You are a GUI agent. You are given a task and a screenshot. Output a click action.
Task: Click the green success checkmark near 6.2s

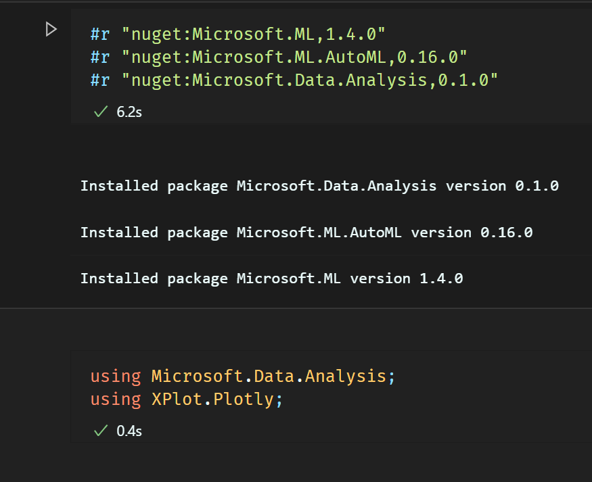pos(99,111)
